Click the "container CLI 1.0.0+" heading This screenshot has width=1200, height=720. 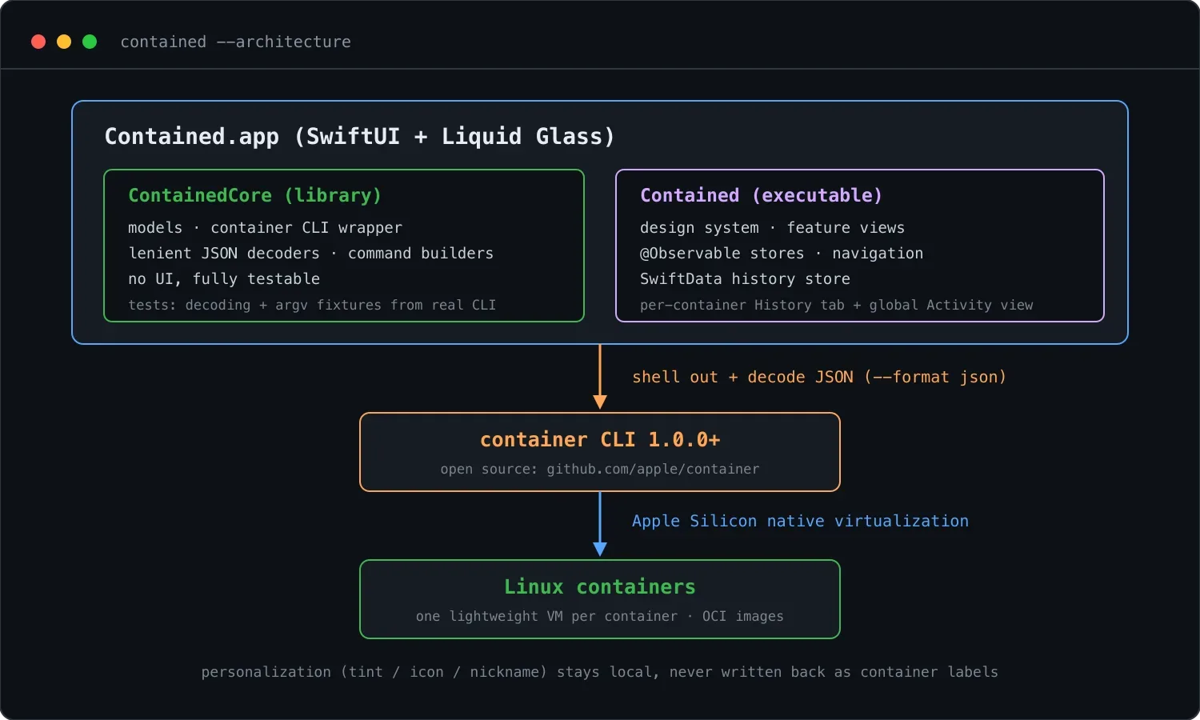(x=600, y=439)
